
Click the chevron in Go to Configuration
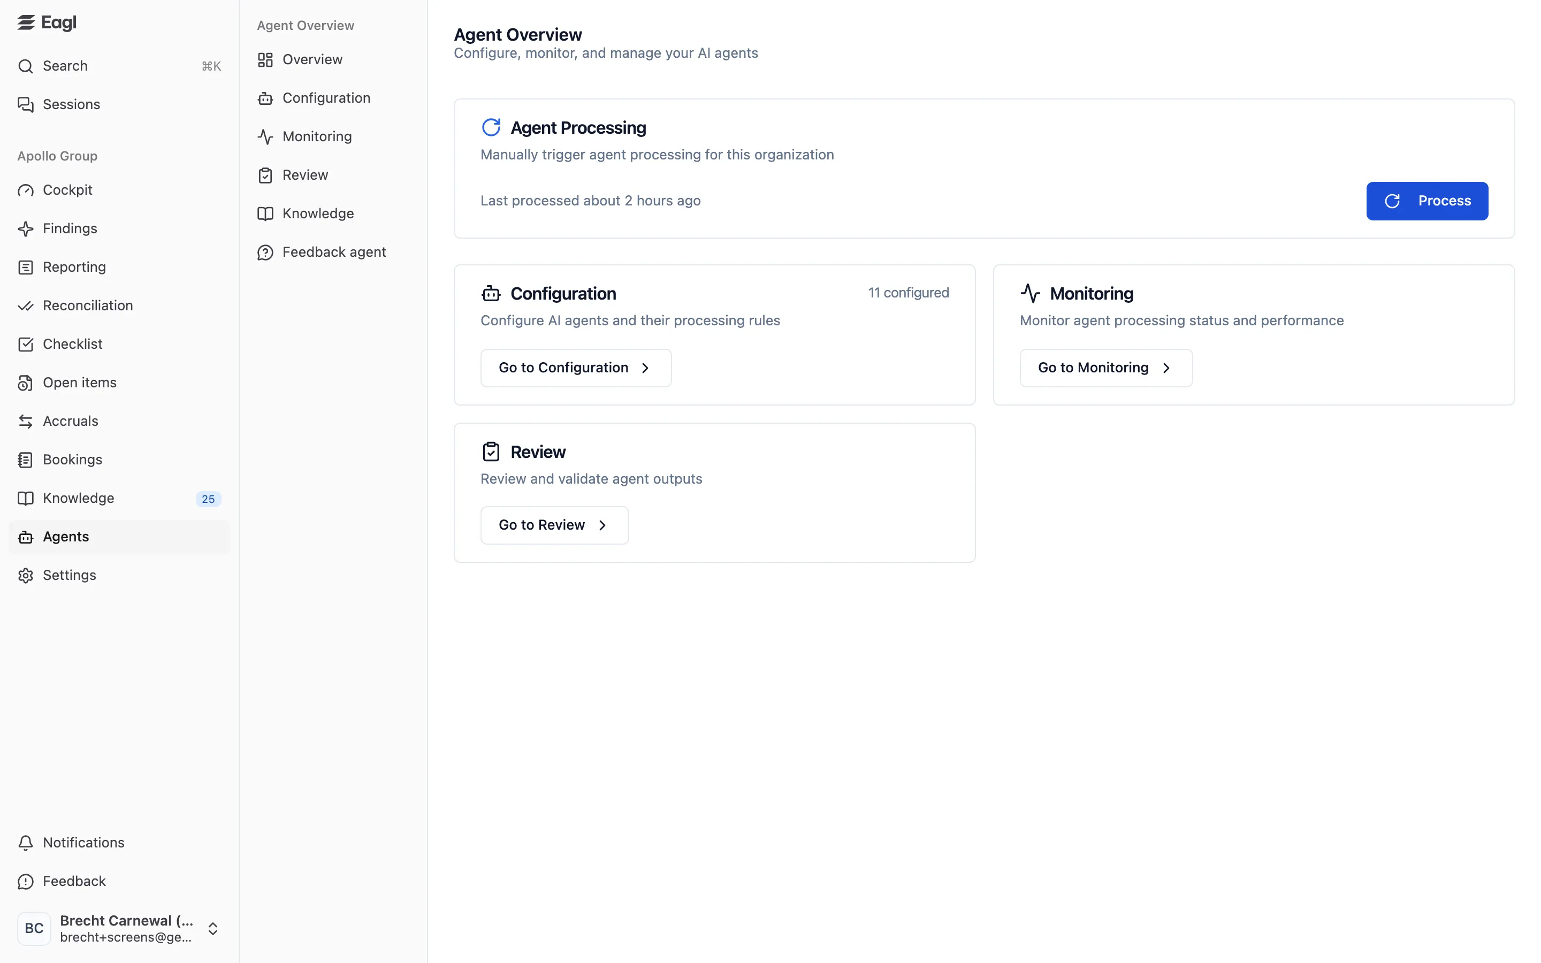(645, 368)
